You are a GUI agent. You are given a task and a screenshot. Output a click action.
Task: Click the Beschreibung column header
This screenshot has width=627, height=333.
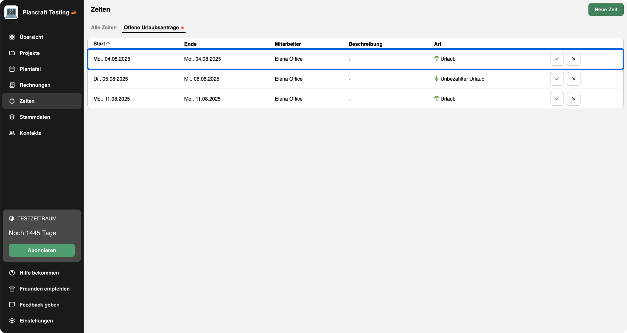[x=366, y=44]
